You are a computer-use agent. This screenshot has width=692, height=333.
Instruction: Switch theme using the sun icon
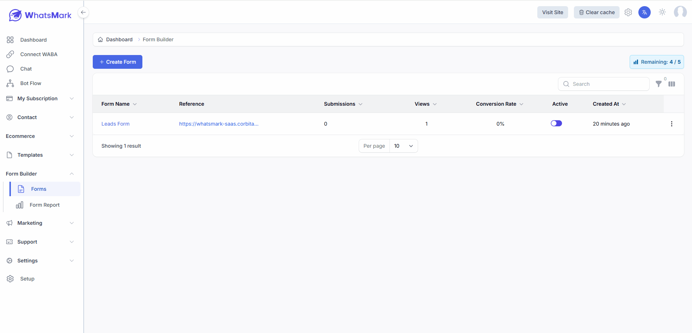[x=662, y=12]
